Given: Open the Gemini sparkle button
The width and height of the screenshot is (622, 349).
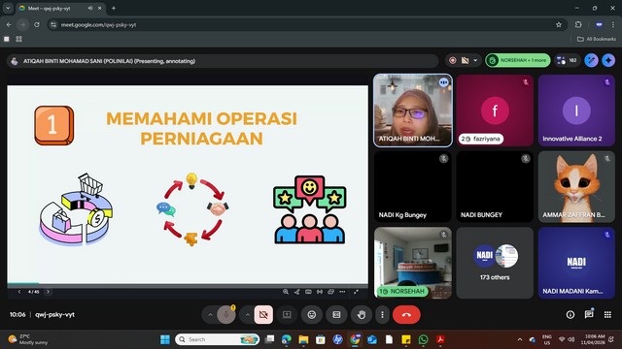Looking at the screenshot, I should [608, 60].
